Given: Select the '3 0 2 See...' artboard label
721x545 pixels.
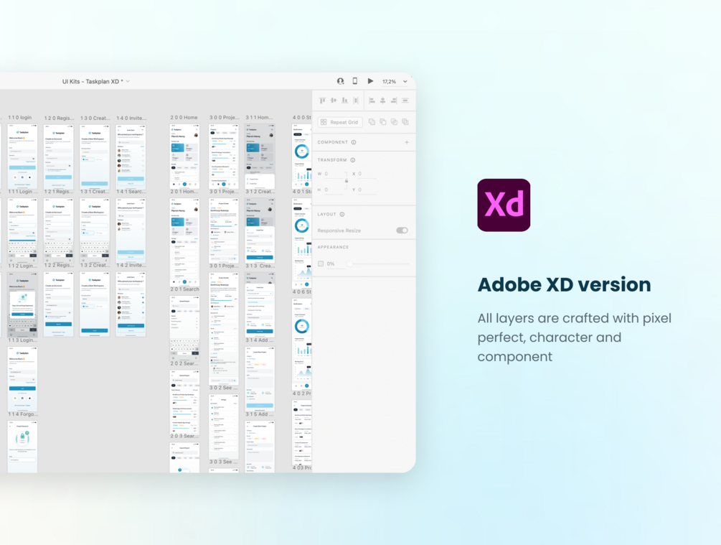Looking at the screenshot, I should tap(225, 388).
